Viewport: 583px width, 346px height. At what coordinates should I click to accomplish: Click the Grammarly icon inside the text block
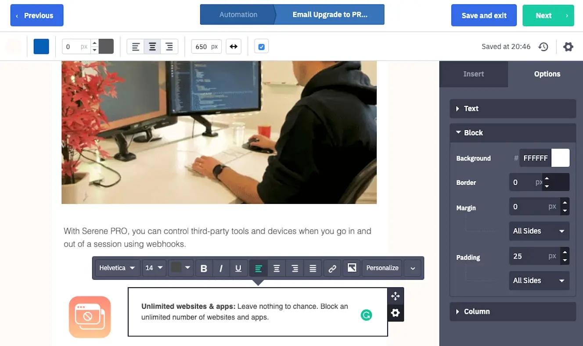366,315
